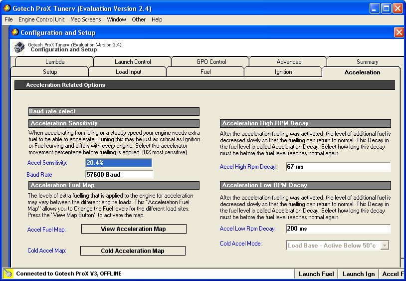Open the File menu
This screenshot has width=406, height=281.
[8, 19]
